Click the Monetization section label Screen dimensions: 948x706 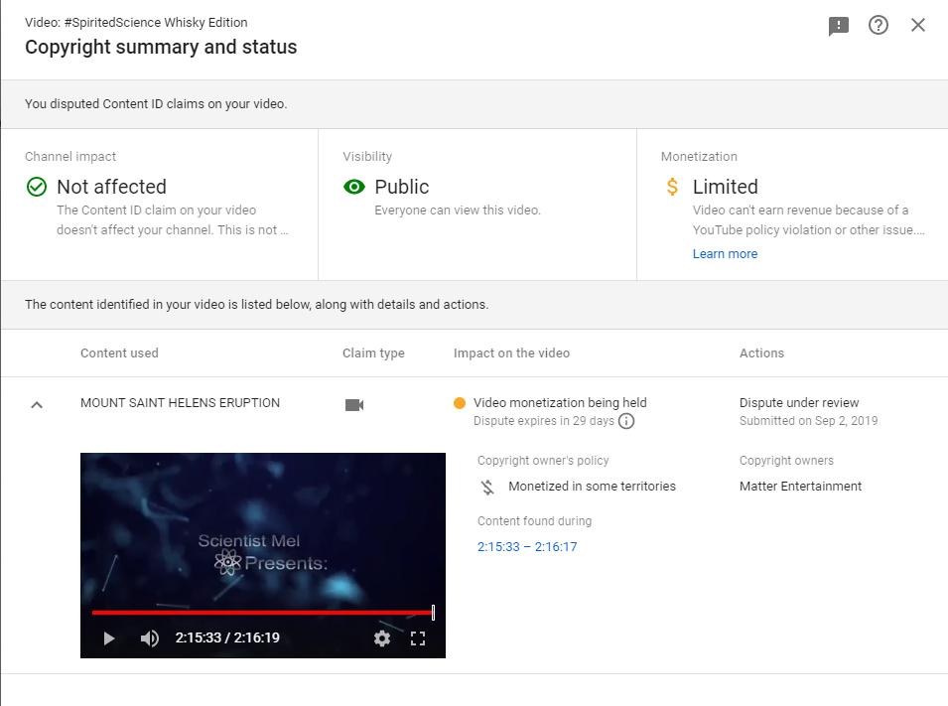click(698, 156)
